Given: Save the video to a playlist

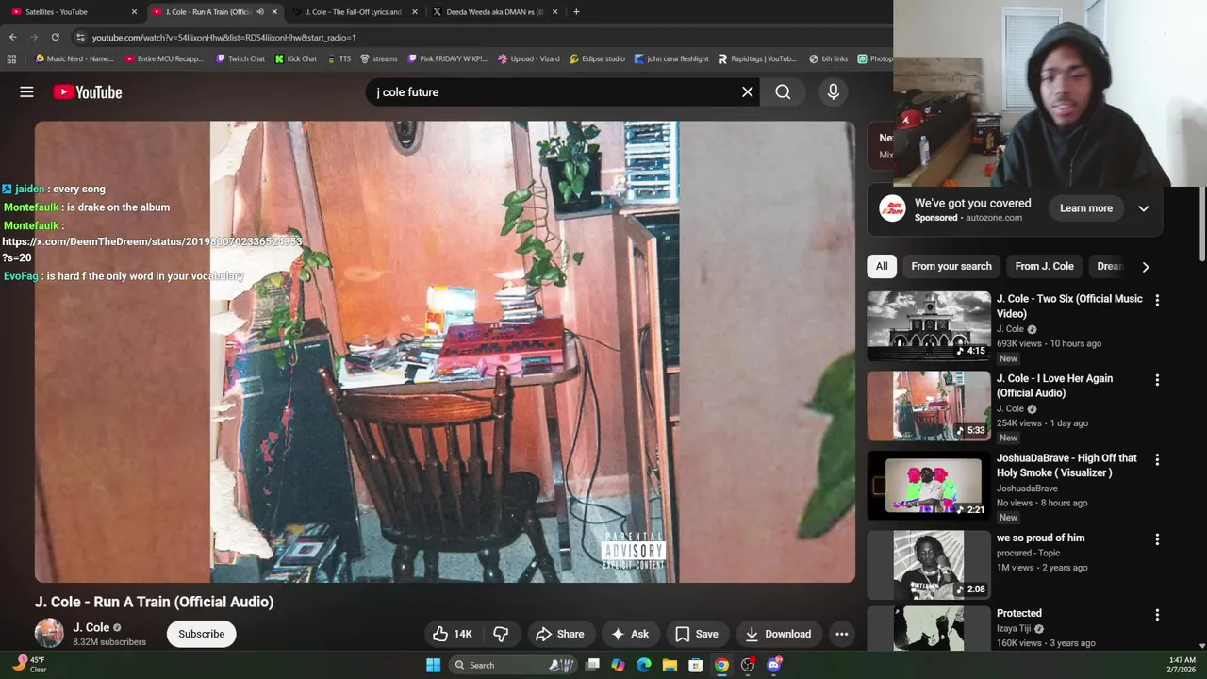Looking at the screenshot, I should (697, 634).
